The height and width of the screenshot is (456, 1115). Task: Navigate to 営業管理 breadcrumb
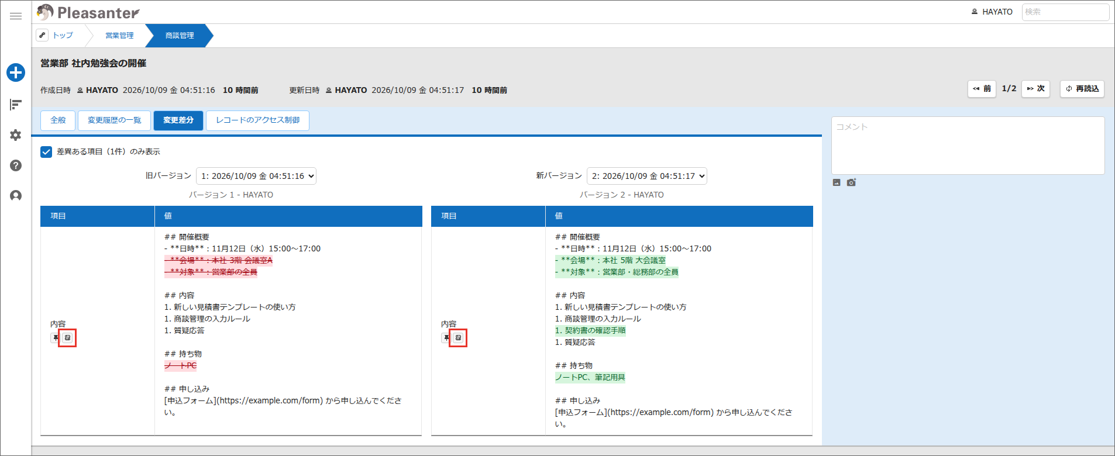coord(119,36)
